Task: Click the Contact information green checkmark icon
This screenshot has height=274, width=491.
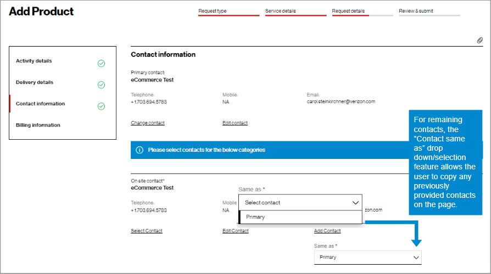Action: coord(101,106)
